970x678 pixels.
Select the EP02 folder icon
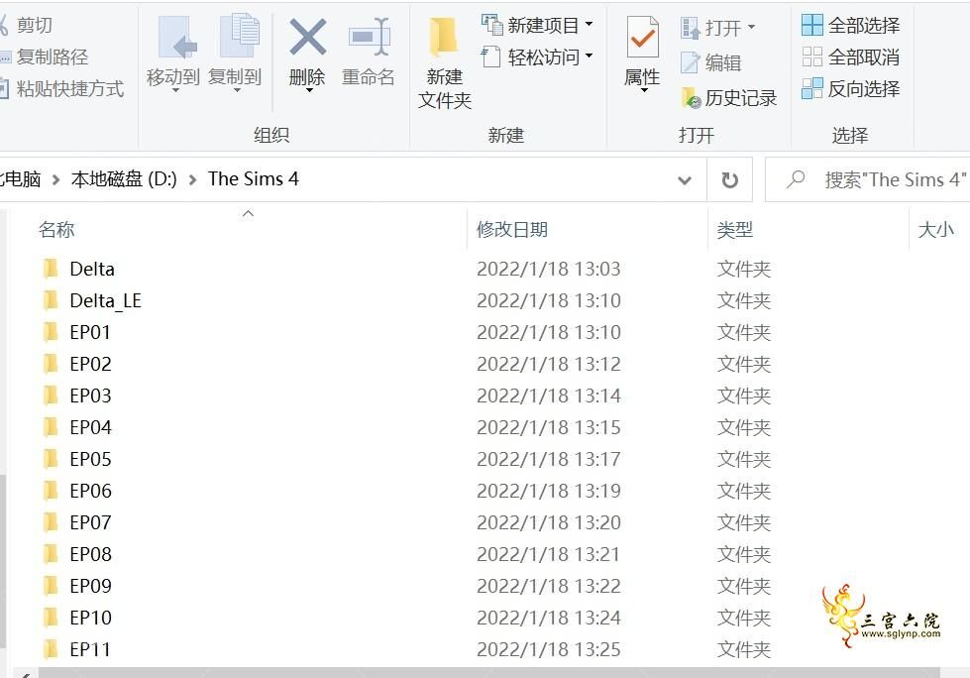point(51,363)
